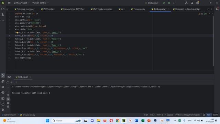Switch to the Терминал.py tab

[x=138, y=9]
